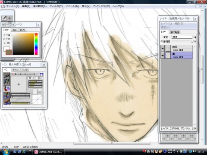
Task: Click the red record dot in pen window
Action: click(x=13, y=74)
